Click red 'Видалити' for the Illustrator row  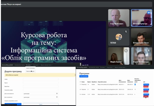146,91
